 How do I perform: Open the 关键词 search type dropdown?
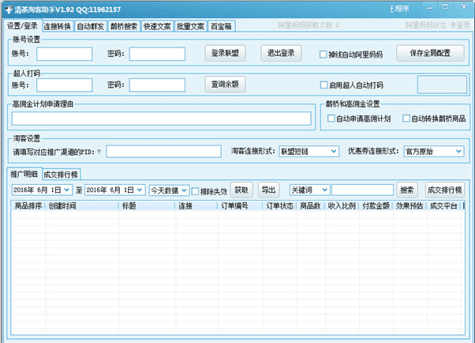pyautogui.click(x=323, y=190)
